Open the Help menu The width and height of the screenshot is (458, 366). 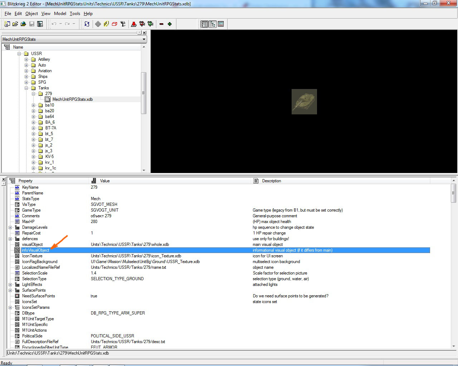(x=88, y=14)
